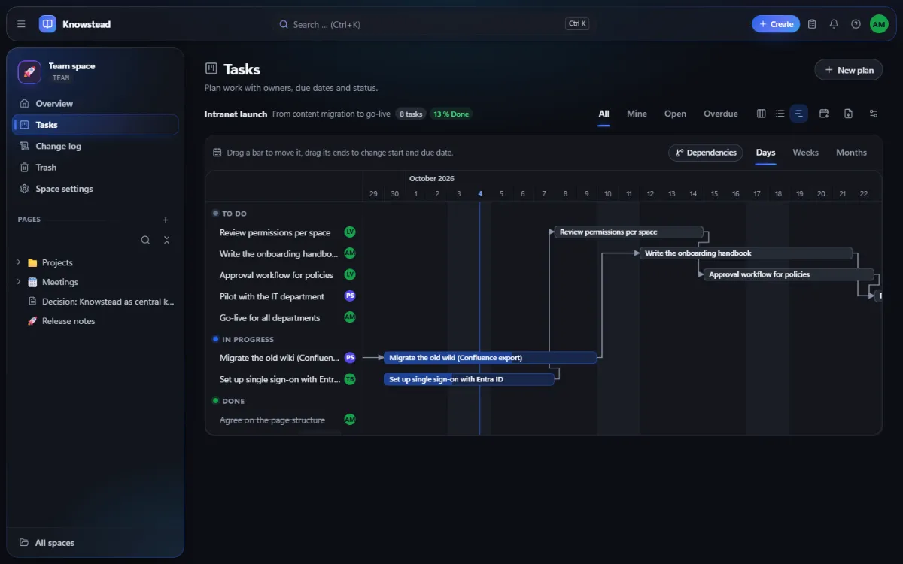Open the filter settings sliders icon
The width and height of the screenshot is (903, 564).
(873, 114)
